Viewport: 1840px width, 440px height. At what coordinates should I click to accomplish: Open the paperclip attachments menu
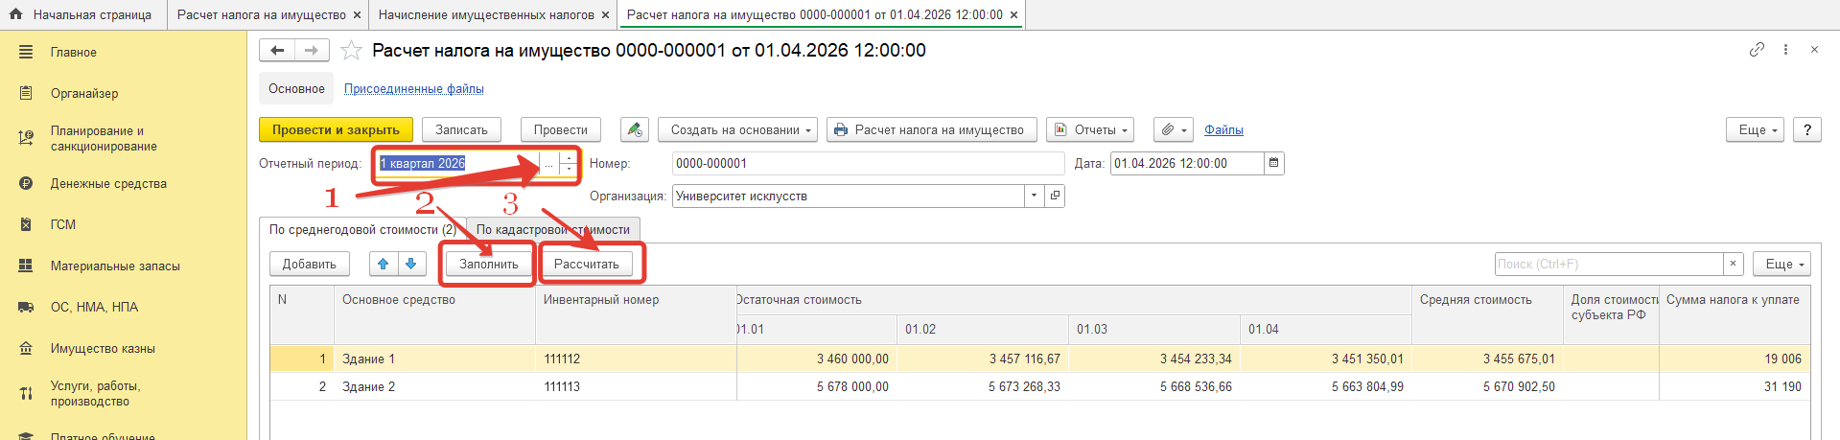1175,129
